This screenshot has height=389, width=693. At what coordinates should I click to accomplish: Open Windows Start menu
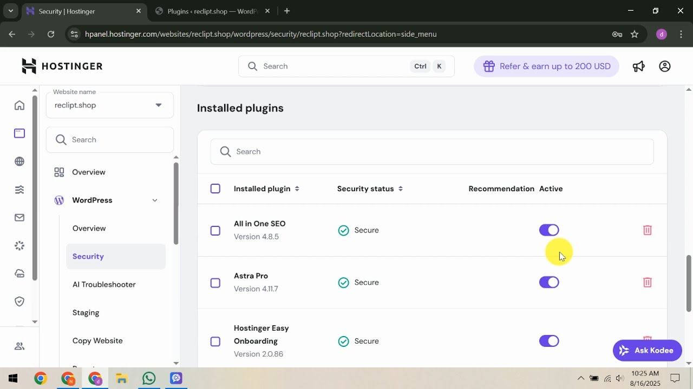pos(13,378)
